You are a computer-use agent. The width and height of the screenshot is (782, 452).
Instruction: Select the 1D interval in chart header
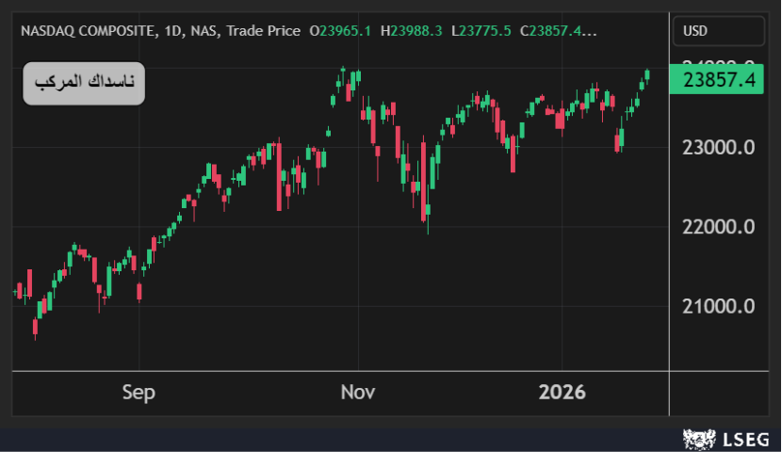point(172,31)
